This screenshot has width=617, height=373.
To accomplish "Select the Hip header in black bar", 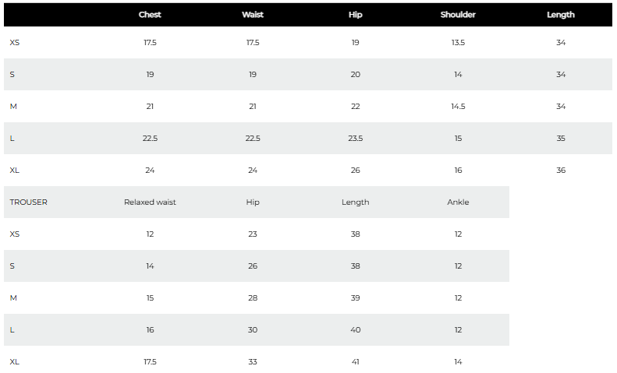I will pyautogui.click(x=356, y=15).
